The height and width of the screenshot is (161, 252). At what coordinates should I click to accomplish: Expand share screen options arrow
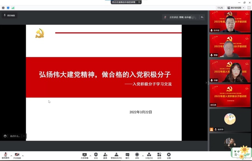(x=90, y=156)
